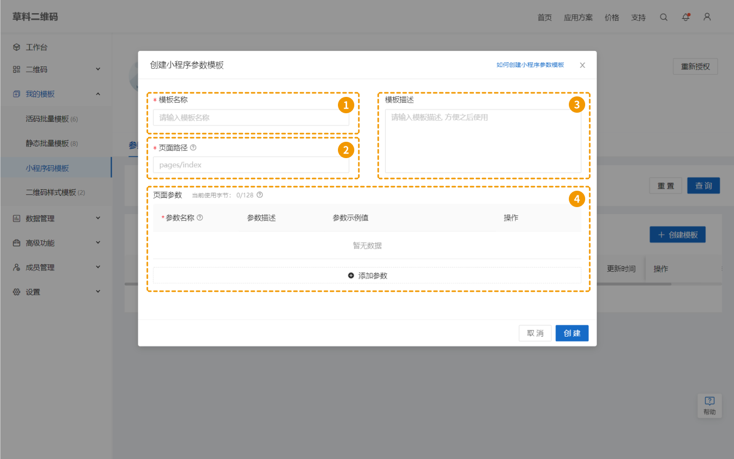The width and height of the screenshot is (734, 459).
Task: Select 二维码样式模板 in the sidebar
Action: 56,192
